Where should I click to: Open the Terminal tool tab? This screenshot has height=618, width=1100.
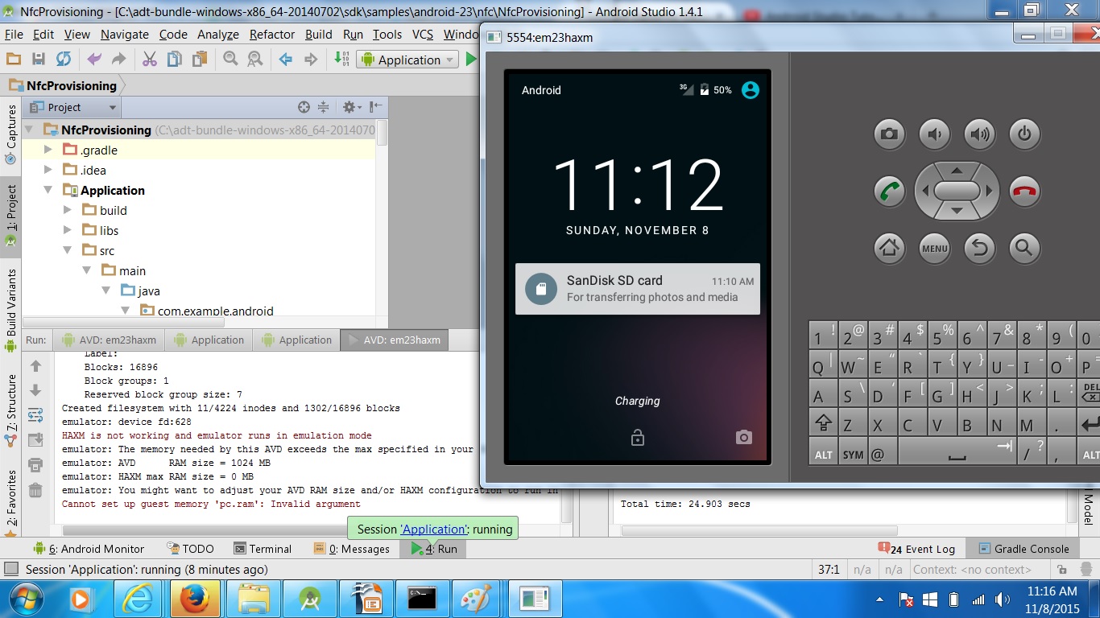pos(263,549)
